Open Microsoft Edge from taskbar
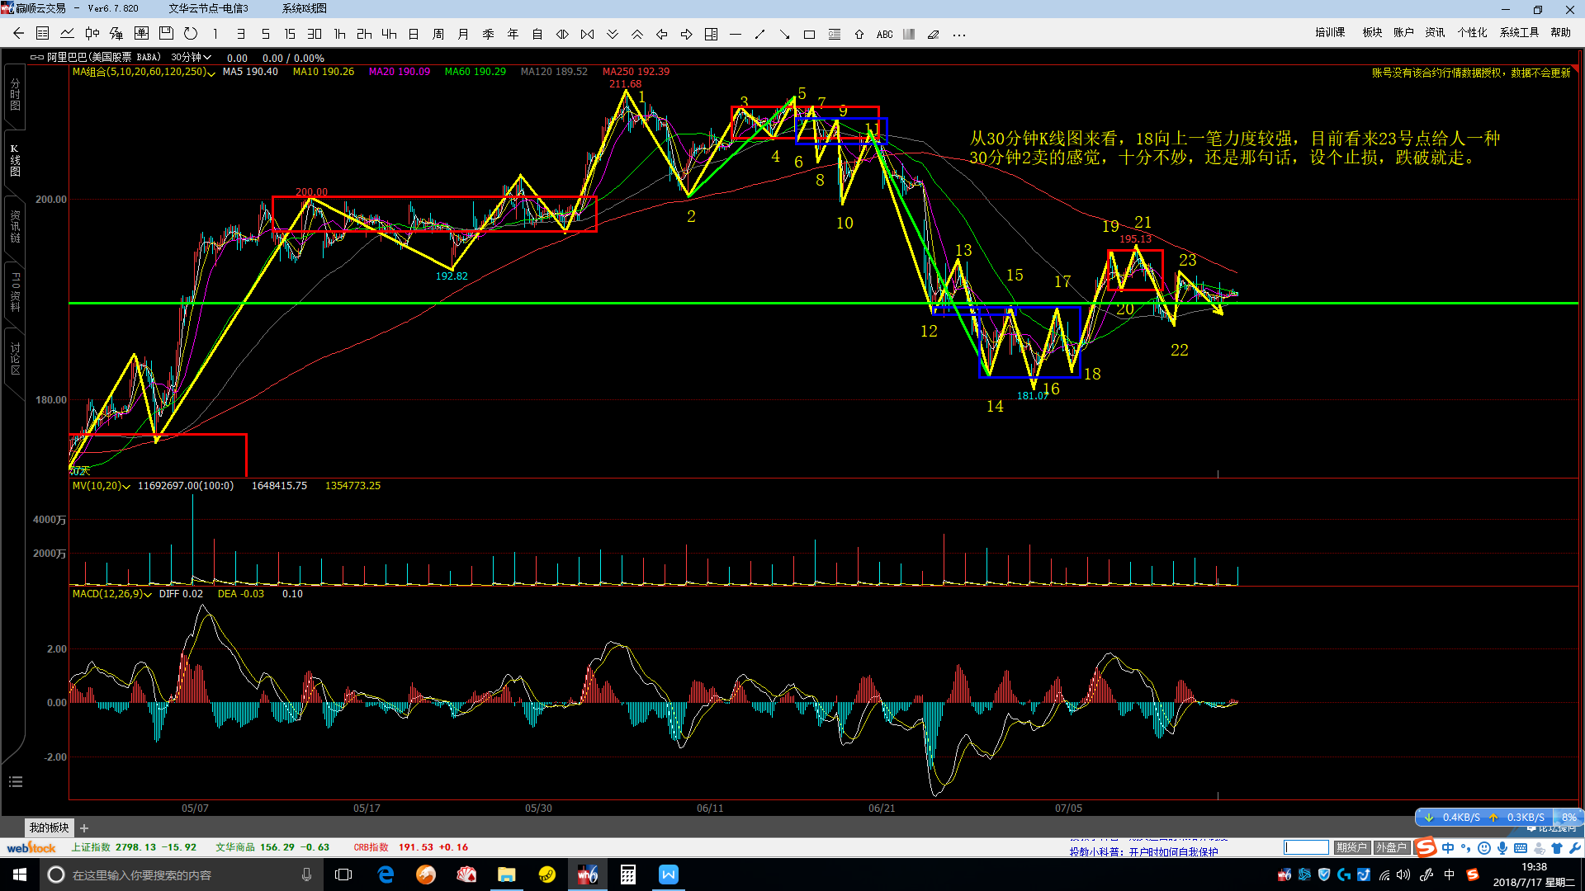 click(x=386, y=874)
